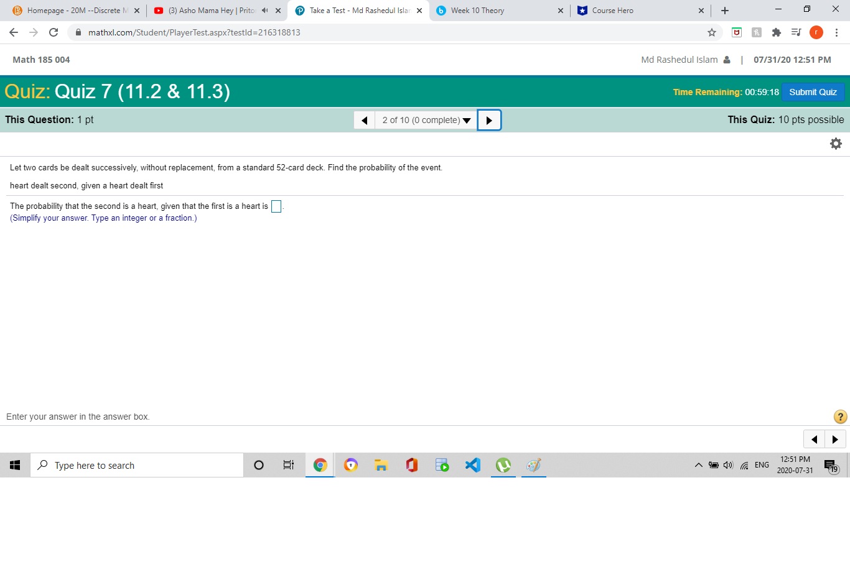Screen dimensions: 850x567
Task: Open the Chrome media control icon
Action: tap(796, 32)
